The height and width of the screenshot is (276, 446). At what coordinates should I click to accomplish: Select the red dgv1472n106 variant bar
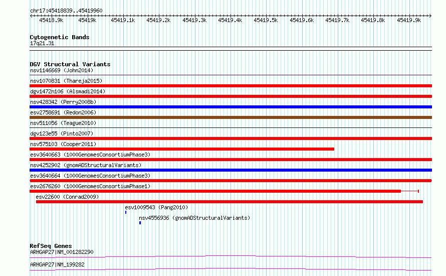click(x=231, y=96)
